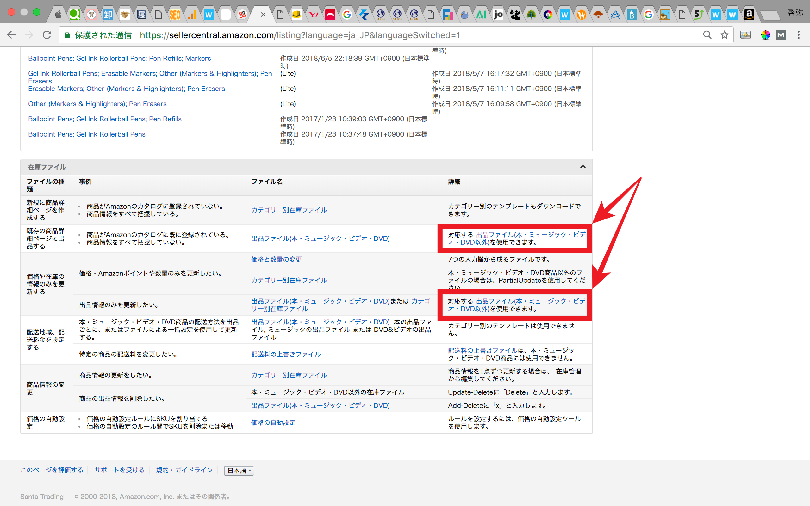Screen dimensions: 810x506
Task: Open 'Ballpoint Pens; Gel Ink Rollerball Pens; Pen Refills; Markers'
Action: pyautogui.click(x=120, y=58)
